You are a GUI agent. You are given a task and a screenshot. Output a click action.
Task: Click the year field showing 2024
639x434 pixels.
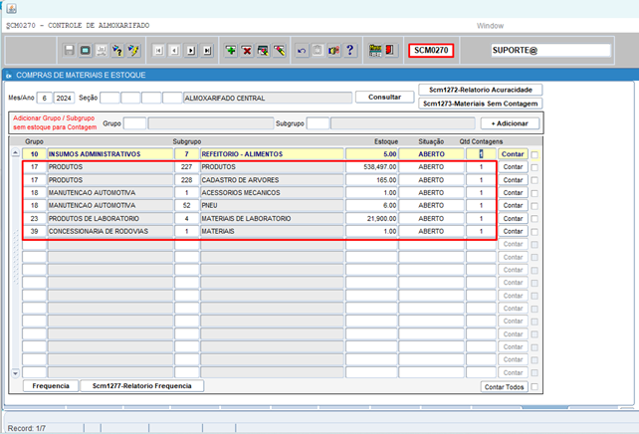point(64,99)
